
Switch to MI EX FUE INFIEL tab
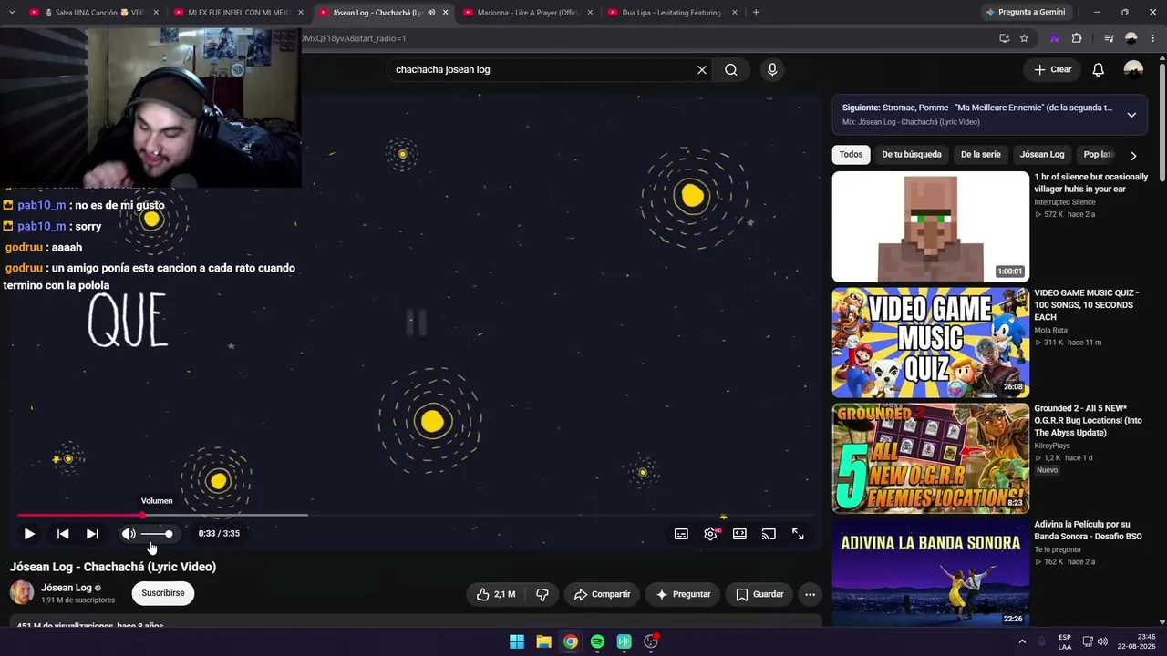point(238,13)
